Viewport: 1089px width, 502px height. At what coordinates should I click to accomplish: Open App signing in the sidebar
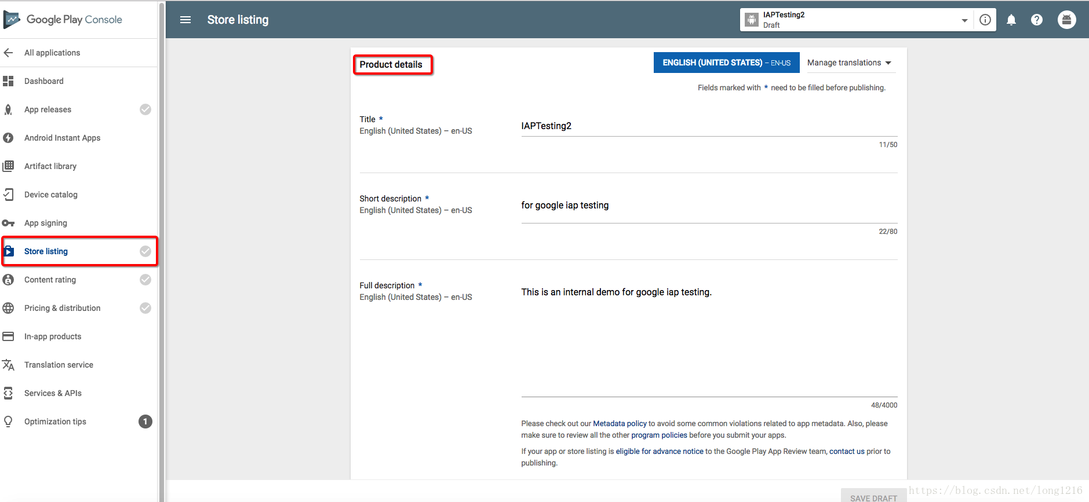click(x=46, y=223)
